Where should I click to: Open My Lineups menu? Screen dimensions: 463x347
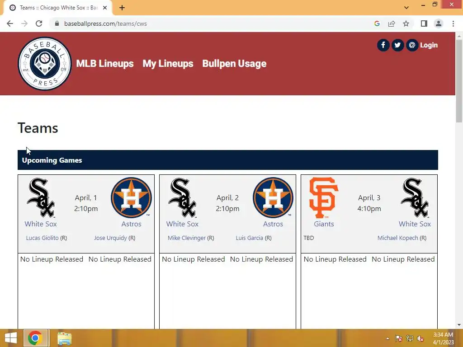coord(168,63)
